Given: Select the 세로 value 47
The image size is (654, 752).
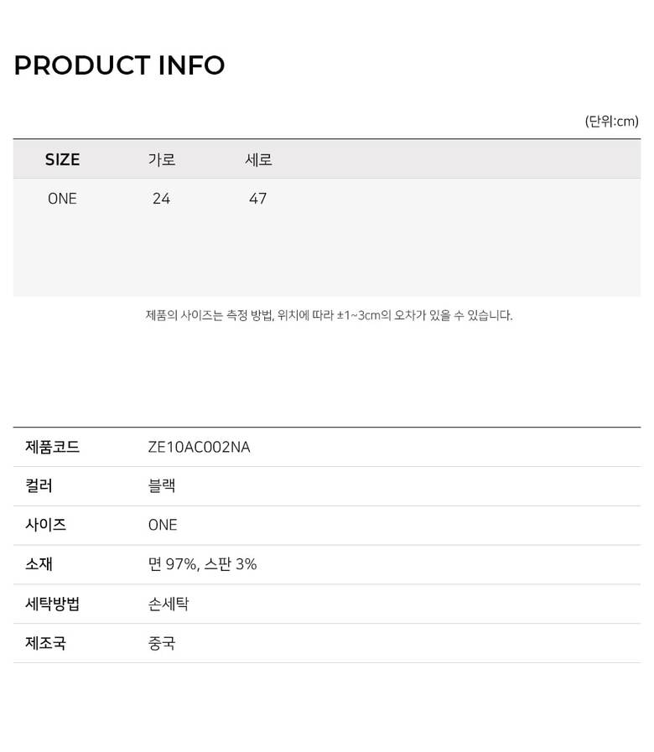Looking at the screenshot, I should click(258, 199).
